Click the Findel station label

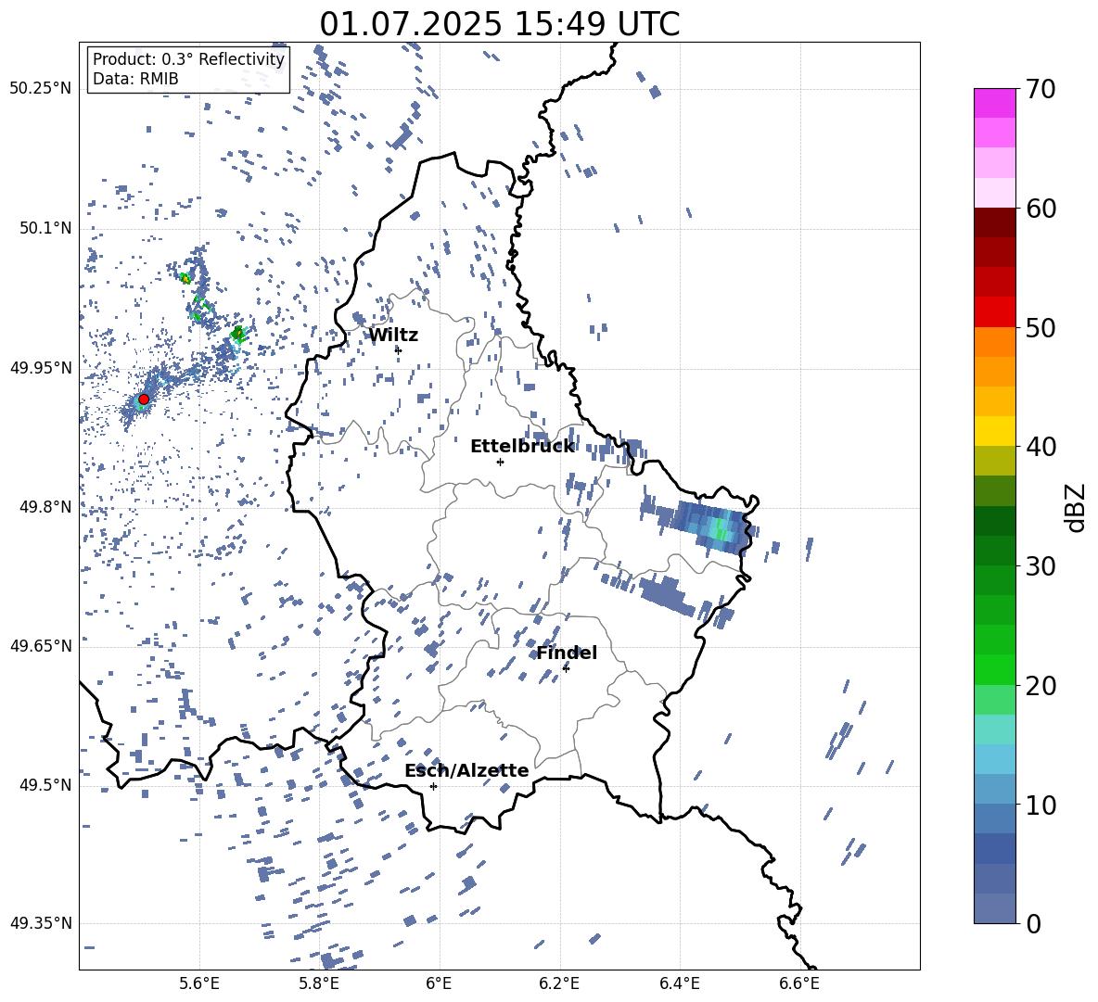[567, 653]
